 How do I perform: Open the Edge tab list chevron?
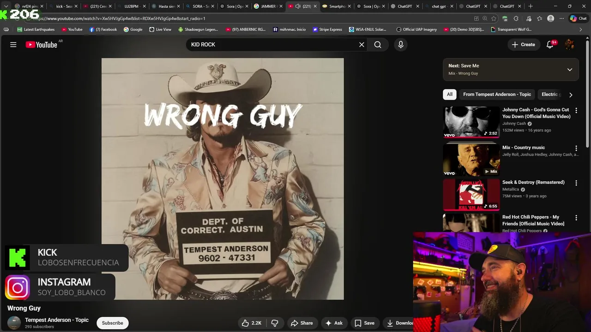tap(6, 6)
